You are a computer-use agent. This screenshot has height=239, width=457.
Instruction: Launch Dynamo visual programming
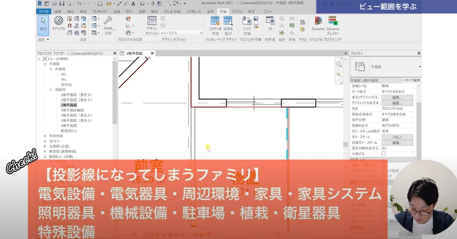tap(318, 24)
